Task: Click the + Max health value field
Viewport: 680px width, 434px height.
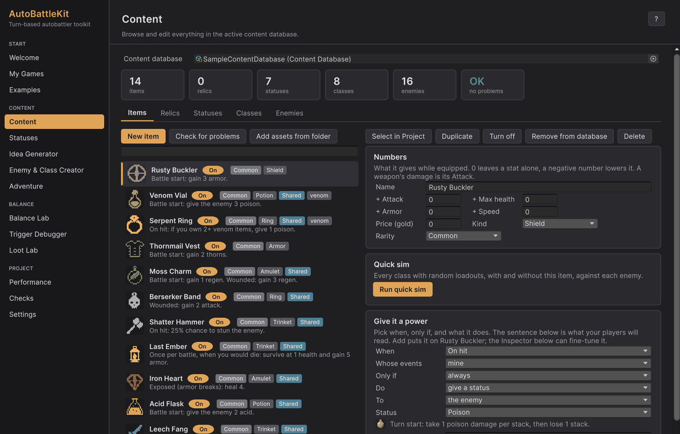Action: pyautogui.click(x=539, y=199)
